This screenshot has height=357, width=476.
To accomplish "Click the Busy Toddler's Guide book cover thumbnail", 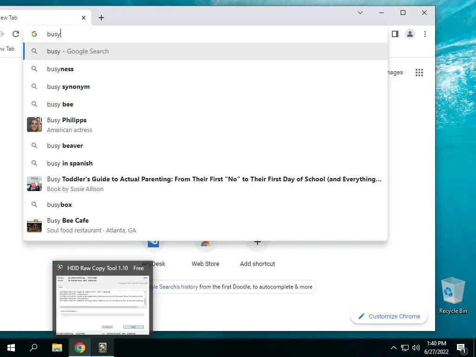I will (x=34, y=184).
